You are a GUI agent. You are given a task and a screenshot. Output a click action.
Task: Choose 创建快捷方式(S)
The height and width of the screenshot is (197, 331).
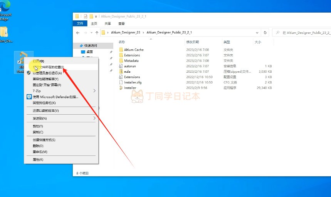(61, 140)
